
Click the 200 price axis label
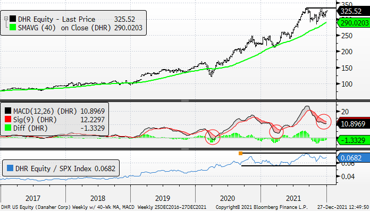tap(347, 52)
